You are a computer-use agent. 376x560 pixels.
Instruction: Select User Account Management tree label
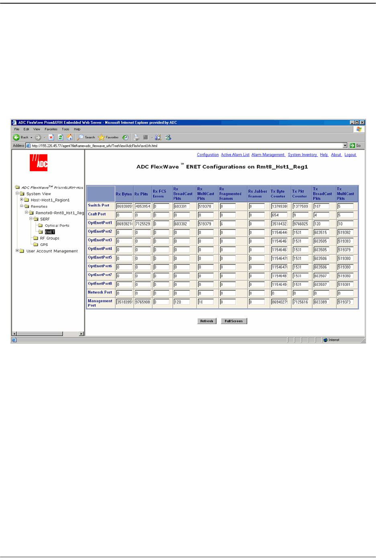(52, 251)
